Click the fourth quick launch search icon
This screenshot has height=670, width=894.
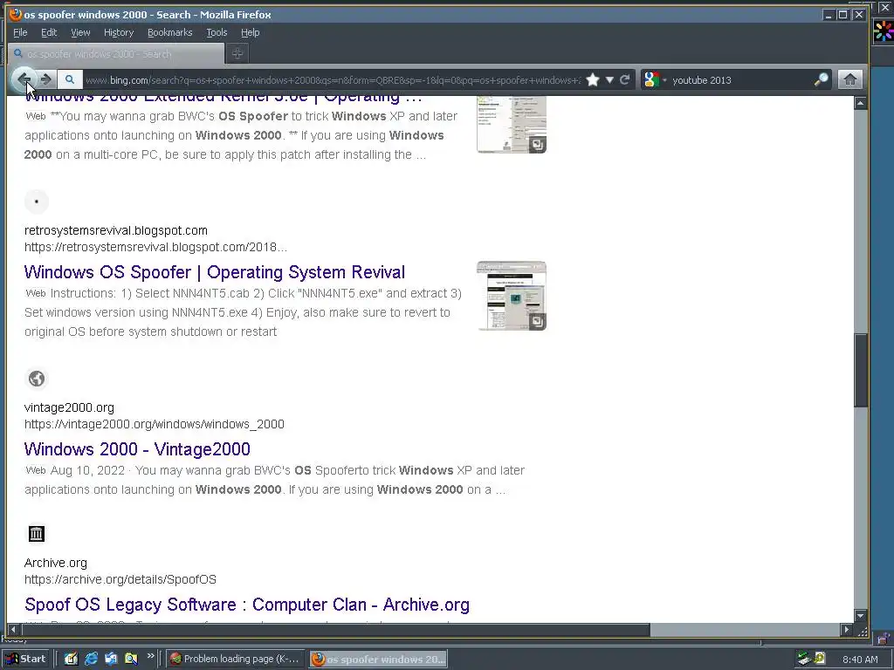(x=131, y=660)
